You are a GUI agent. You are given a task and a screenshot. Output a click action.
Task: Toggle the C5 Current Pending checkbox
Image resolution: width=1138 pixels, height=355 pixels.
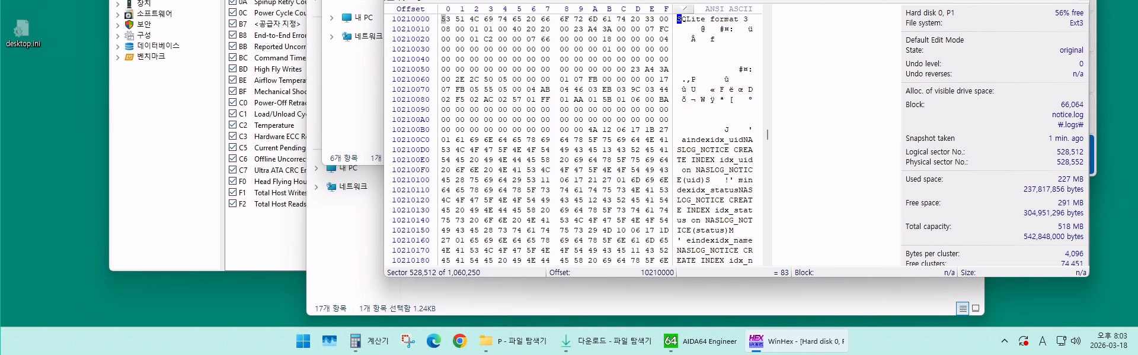(x=233, y=147)
